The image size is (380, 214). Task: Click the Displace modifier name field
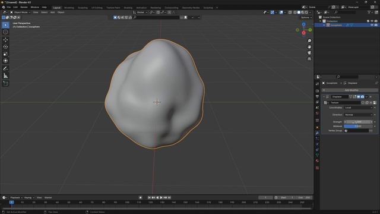(x=340, y=97)
